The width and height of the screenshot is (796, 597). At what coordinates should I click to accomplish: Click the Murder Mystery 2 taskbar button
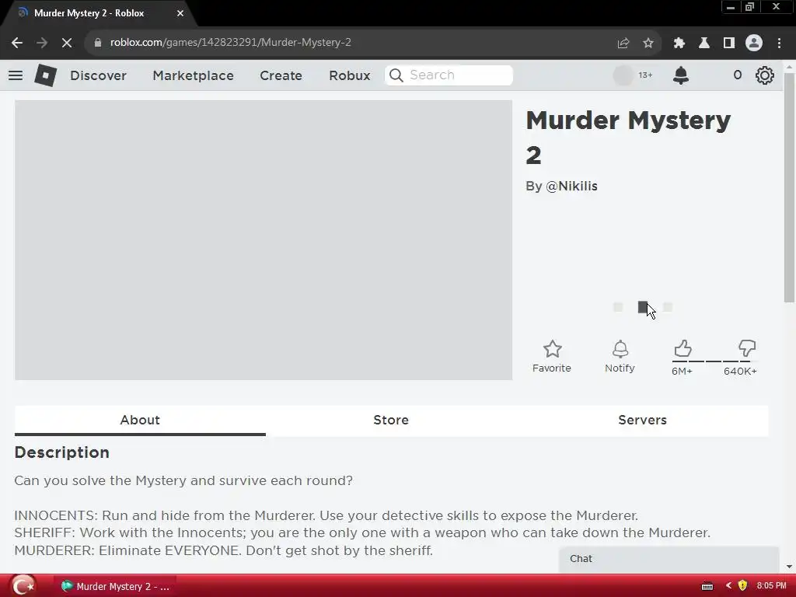115,586
